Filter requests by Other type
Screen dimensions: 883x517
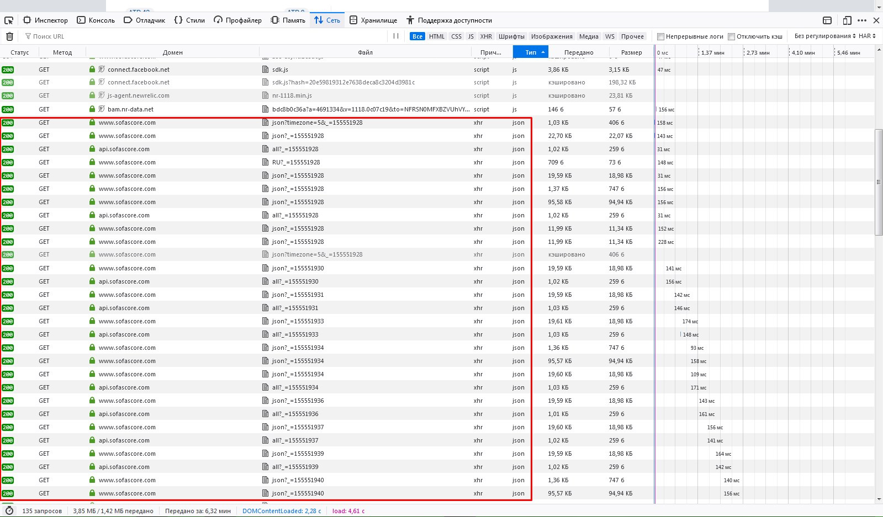tap(632, 36)
